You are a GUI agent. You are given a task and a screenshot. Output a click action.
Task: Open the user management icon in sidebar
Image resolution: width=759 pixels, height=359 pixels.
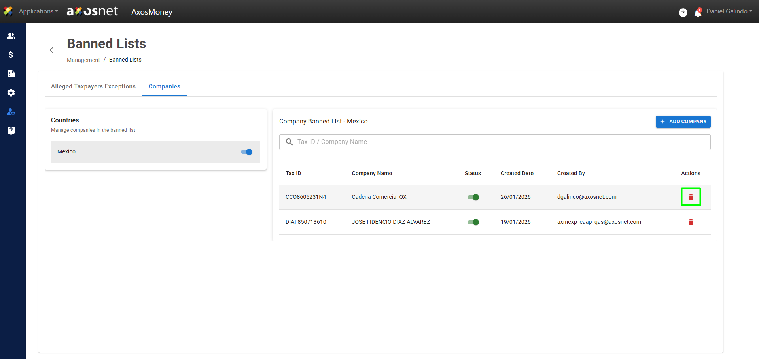11,112
